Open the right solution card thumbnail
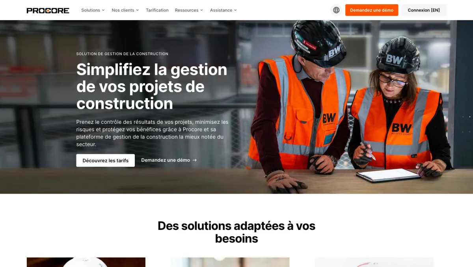The width and height of the screenshot is (473, 267). pyautogui.click(x=374, y=262)
